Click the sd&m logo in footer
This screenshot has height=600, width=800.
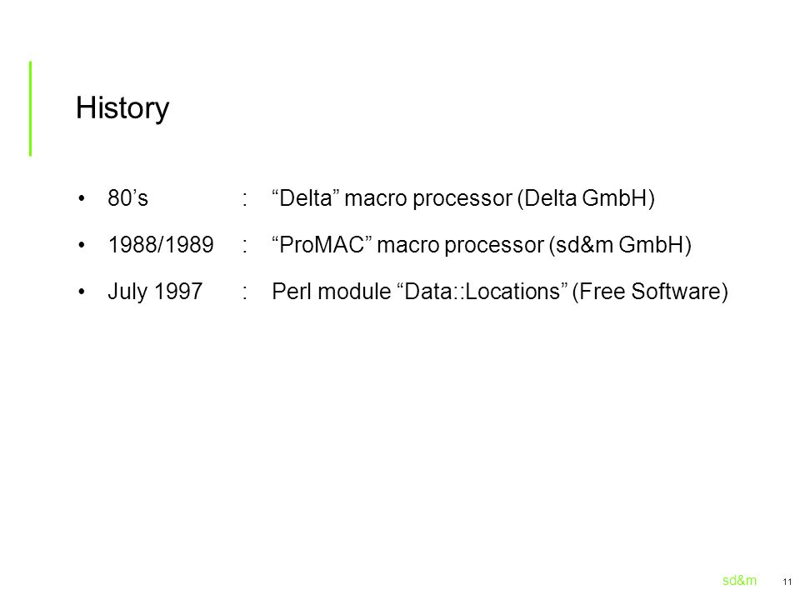click(x=739, y=581)
